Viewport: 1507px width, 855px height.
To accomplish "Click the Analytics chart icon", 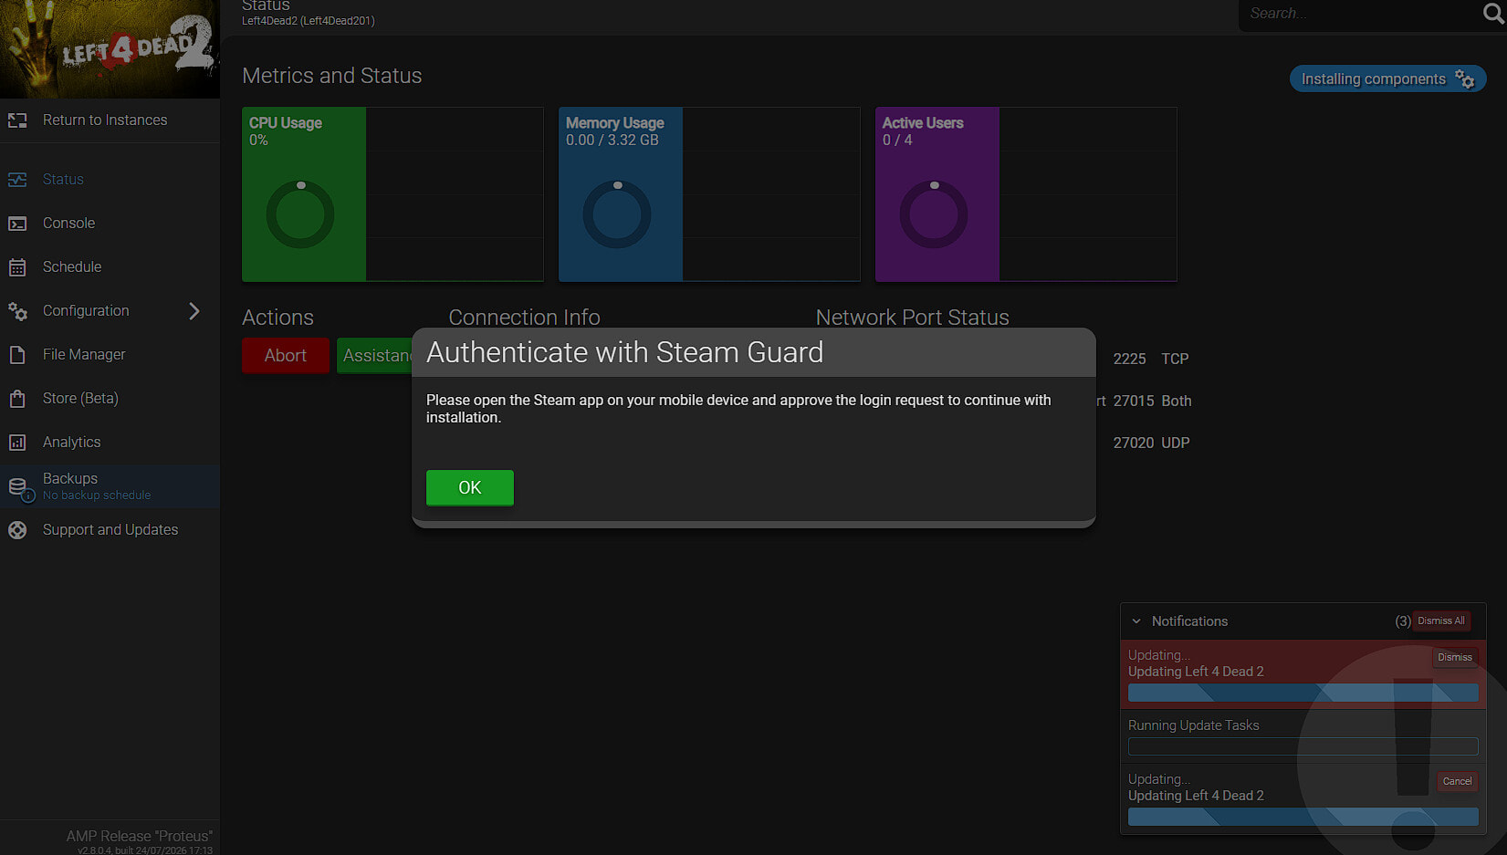I will click(17, 443).
